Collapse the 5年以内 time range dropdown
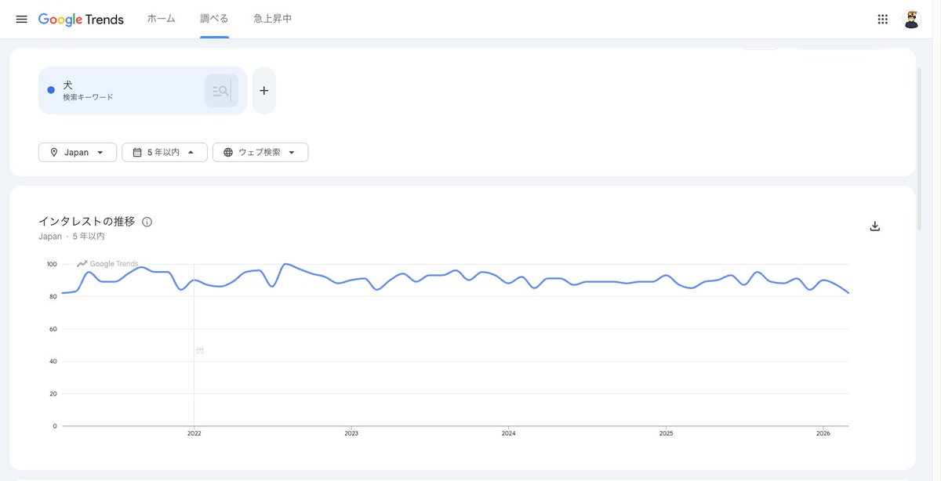The width and height of the screenshot is (941, 481). click(x=165, y=152)
